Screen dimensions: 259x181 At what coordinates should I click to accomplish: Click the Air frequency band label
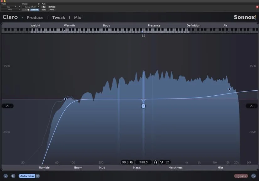(x=225, y=25)
